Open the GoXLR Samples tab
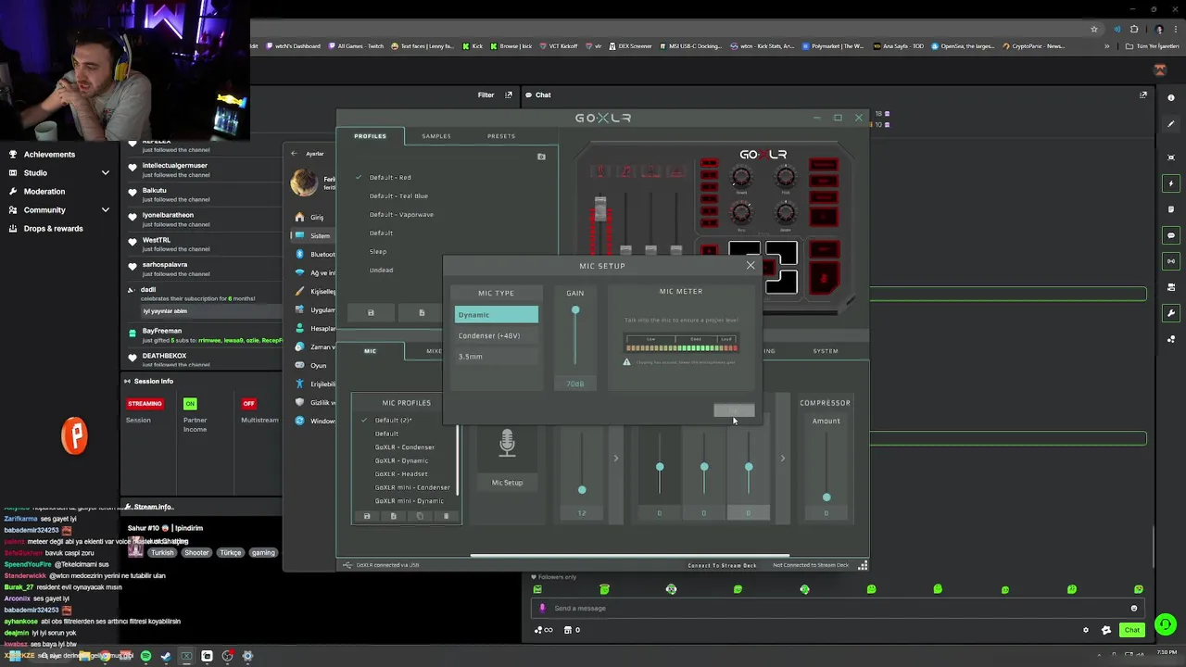The height and width of the screenshot is (667, 1186). [x=436, y=136]
